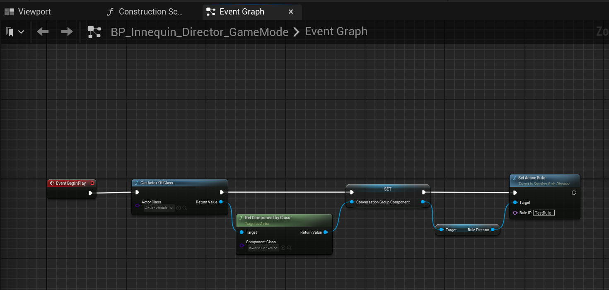Click the Rule ID TestRule input field
Viewport: 609px width, 290px height.
[x=544, y=213]
